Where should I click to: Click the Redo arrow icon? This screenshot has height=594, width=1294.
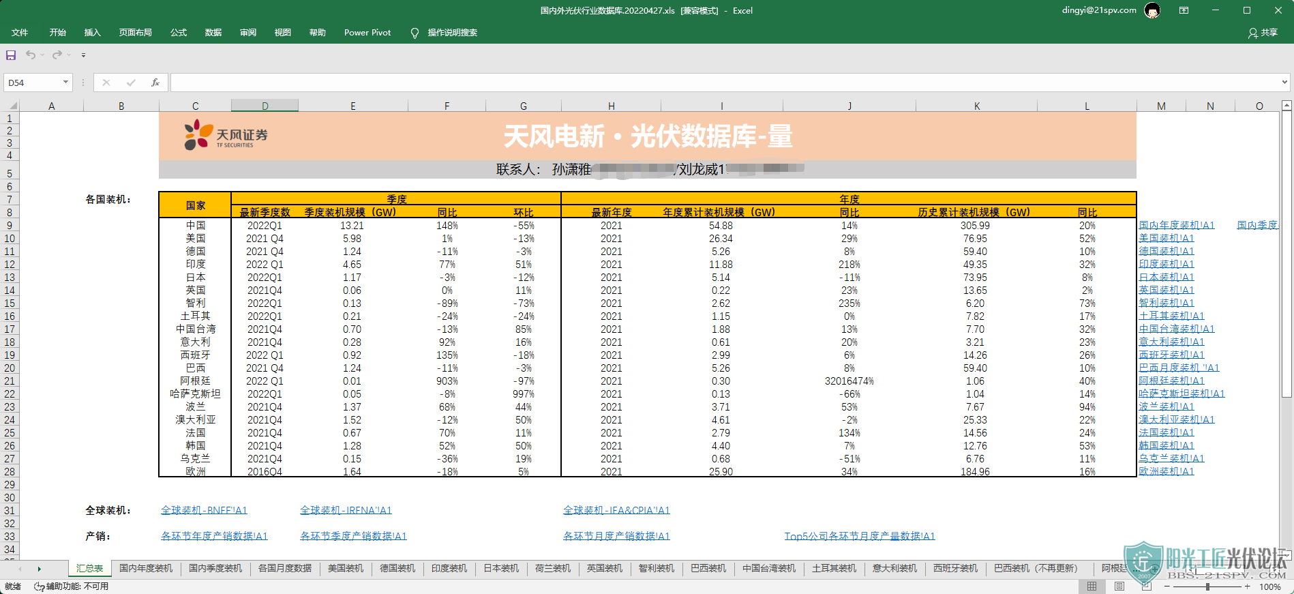pyautogui.click(x=57, y=55)
